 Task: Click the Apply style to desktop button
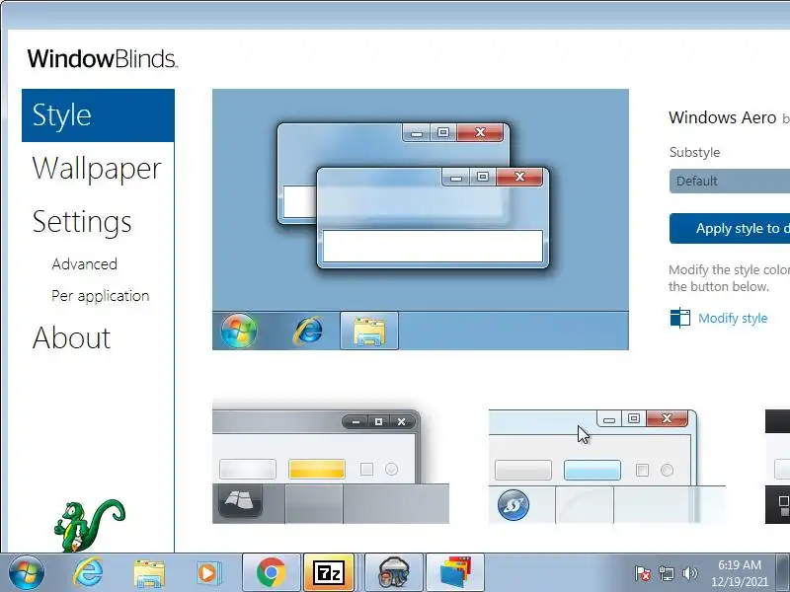[x=730, y=229]
